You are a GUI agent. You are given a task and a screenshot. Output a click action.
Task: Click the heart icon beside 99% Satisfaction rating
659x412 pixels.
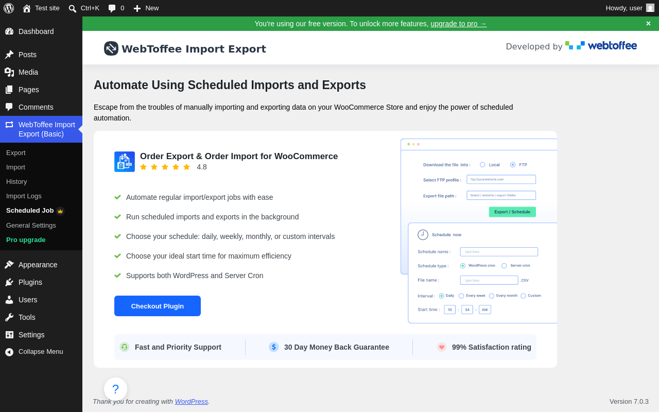click(441, 347)
